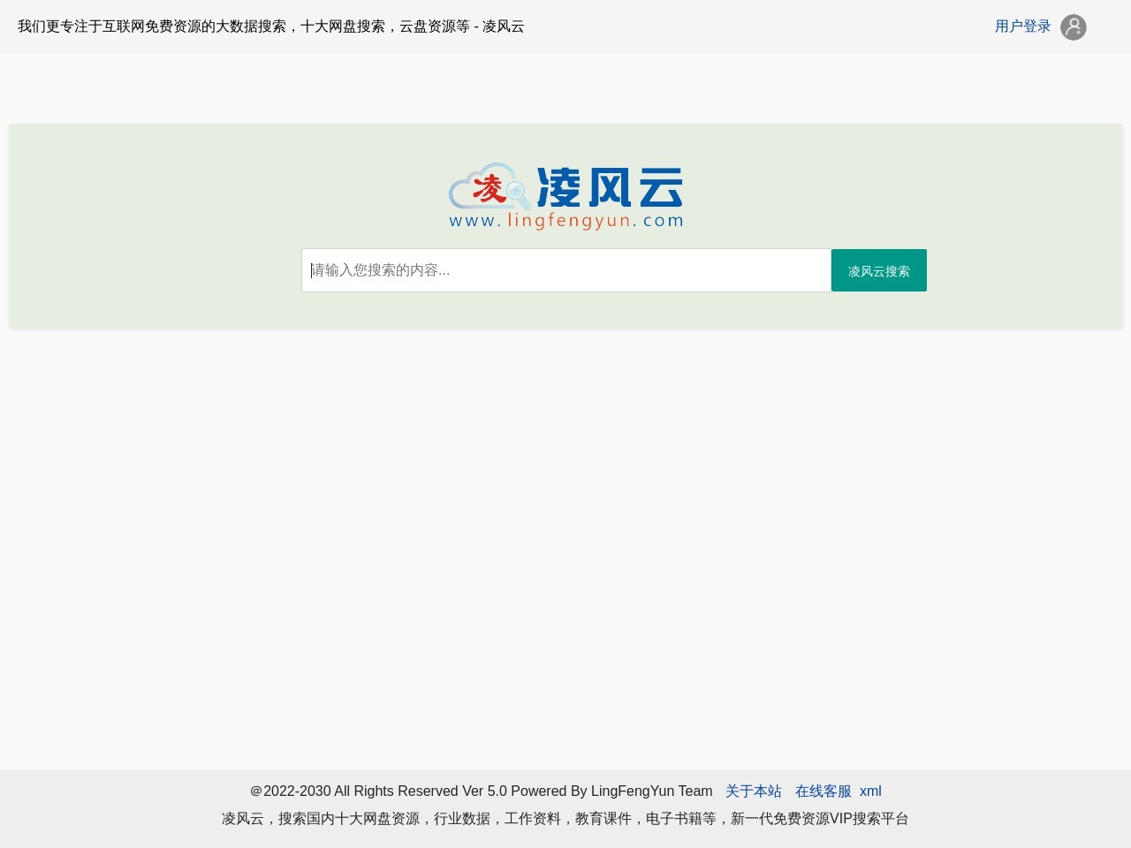Screen dimensions: 1131x848
Task: Open the xml sitemap link
Action: point(870,791)
